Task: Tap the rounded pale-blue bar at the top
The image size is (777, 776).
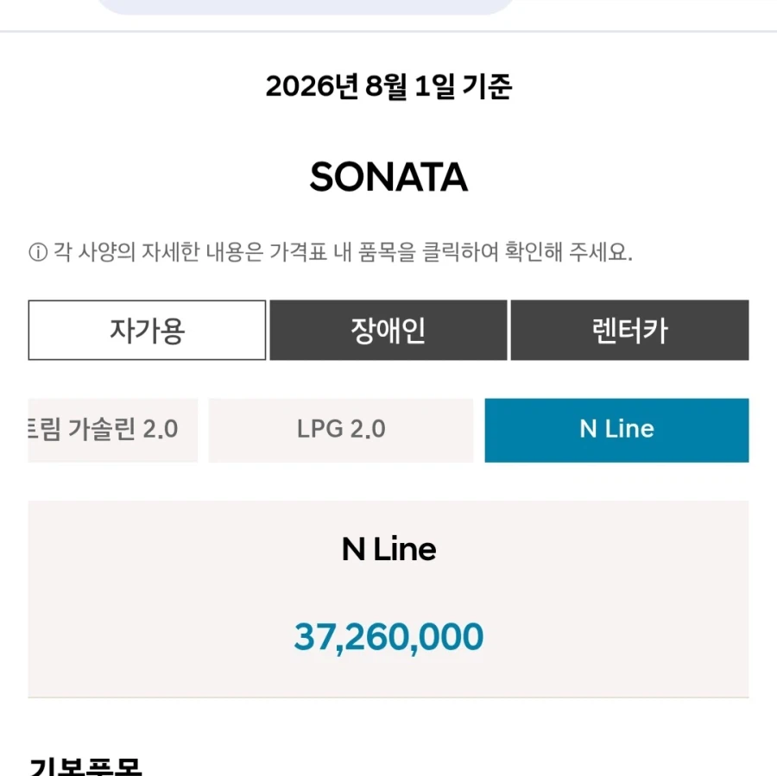Action: 307,6
